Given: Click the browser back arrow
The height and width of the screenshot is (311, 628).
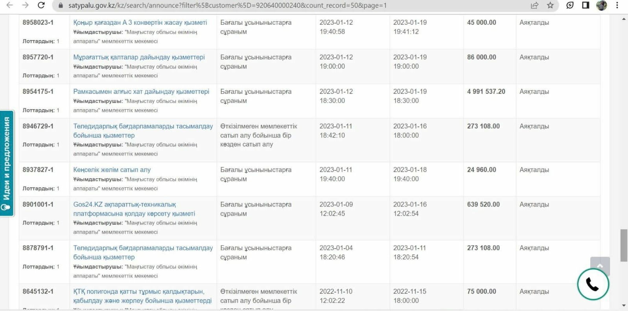Looking at the screenshot, I should 10,5.
